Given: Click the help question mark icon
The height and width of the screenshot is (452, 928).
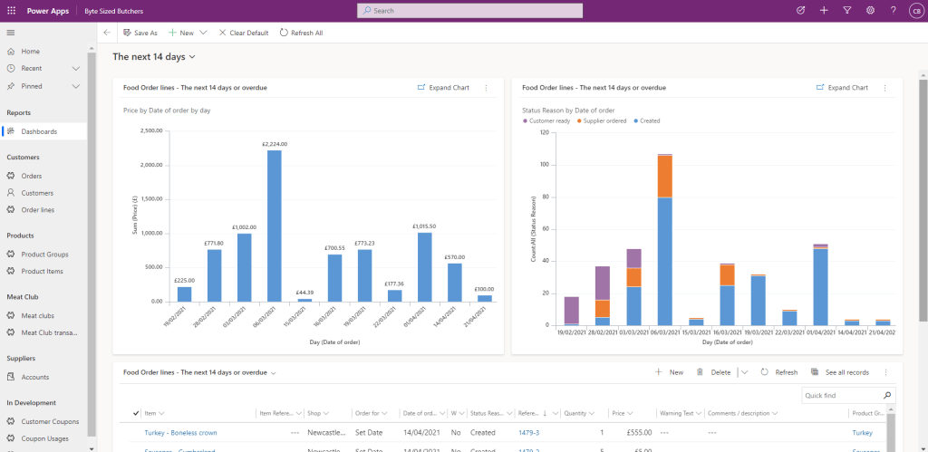Looking at the screenshot, I should click(x=894, y=10).
